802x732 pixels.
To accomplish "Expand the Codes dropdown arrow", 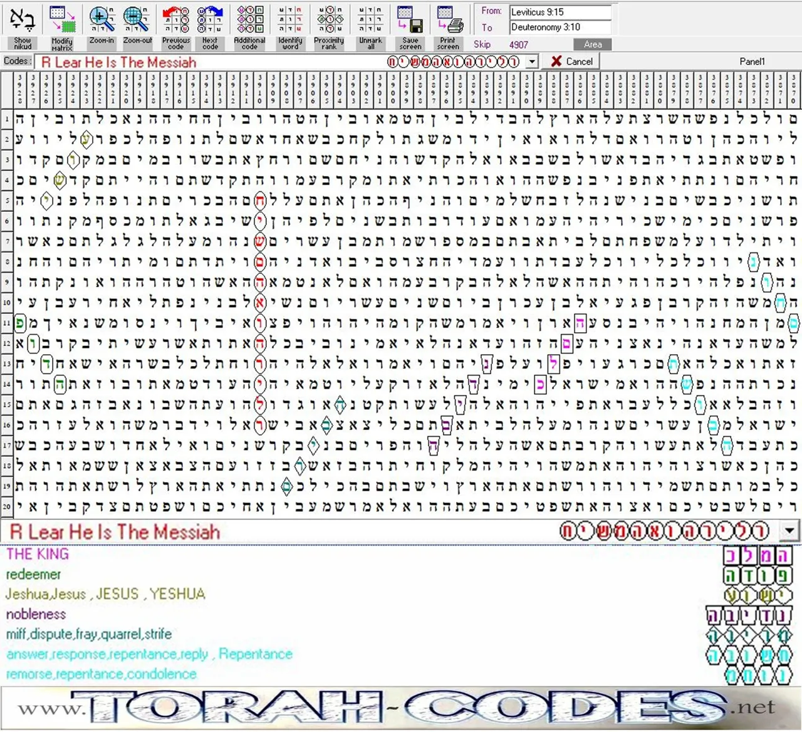I will 532,61.
